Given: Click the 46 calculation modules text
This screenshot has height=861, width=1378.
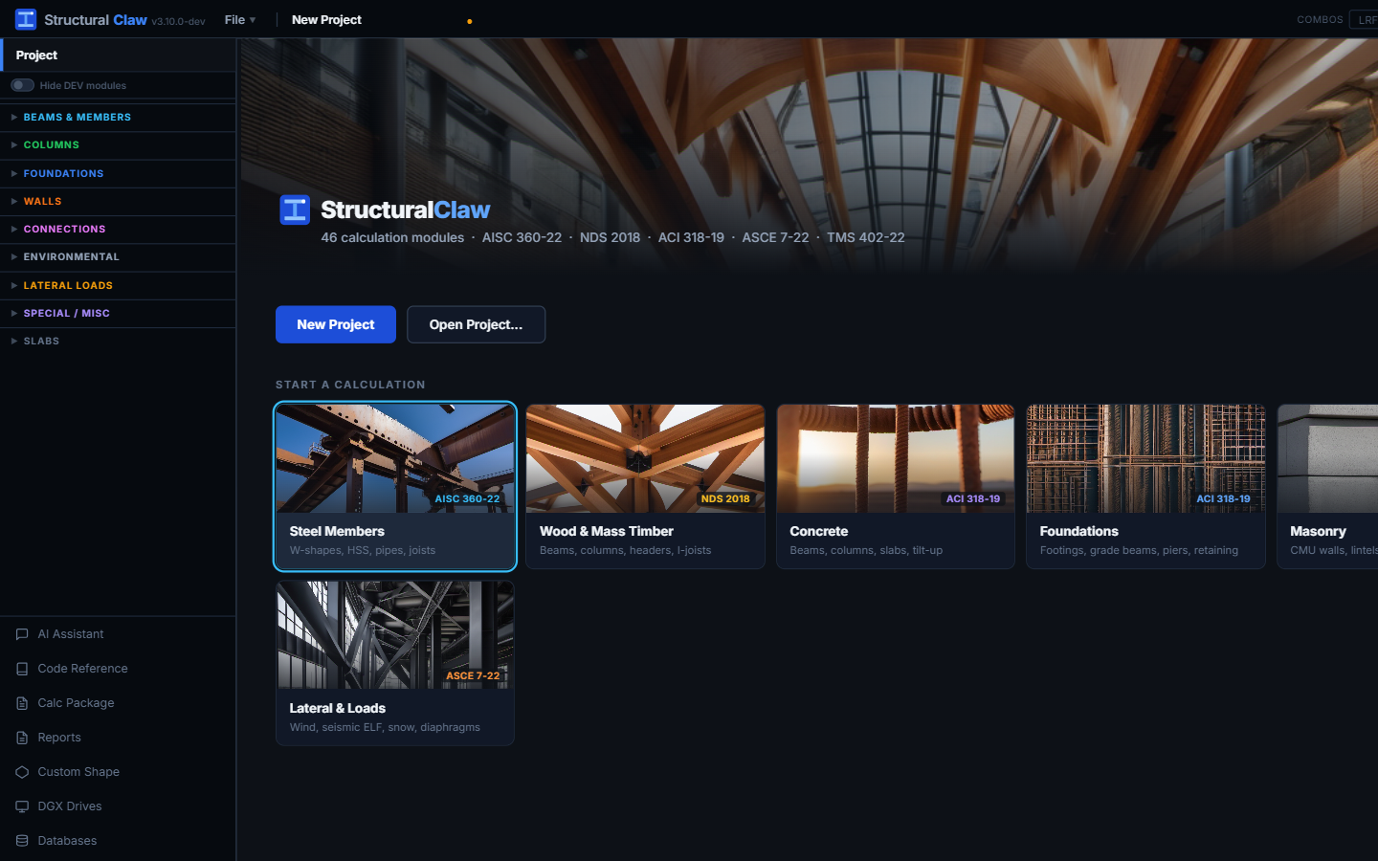Looking at the screenshot, I should pos(392,237).
